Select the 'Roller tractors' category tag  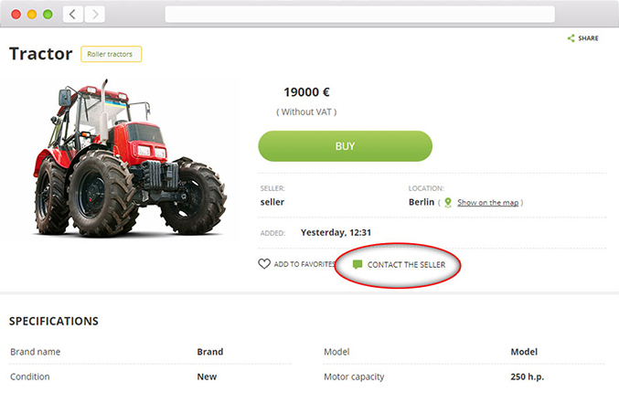(x=111, y=54)
